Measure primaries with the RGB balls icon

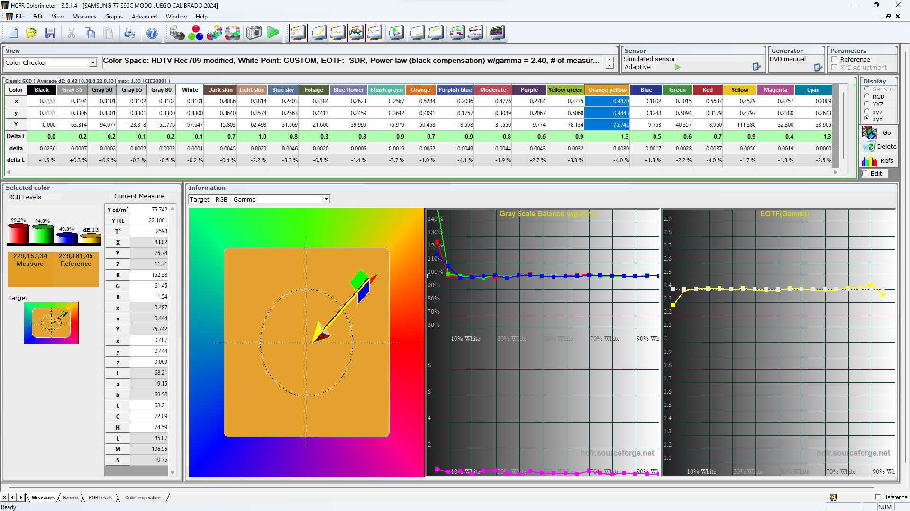click(x=195, y=33)
